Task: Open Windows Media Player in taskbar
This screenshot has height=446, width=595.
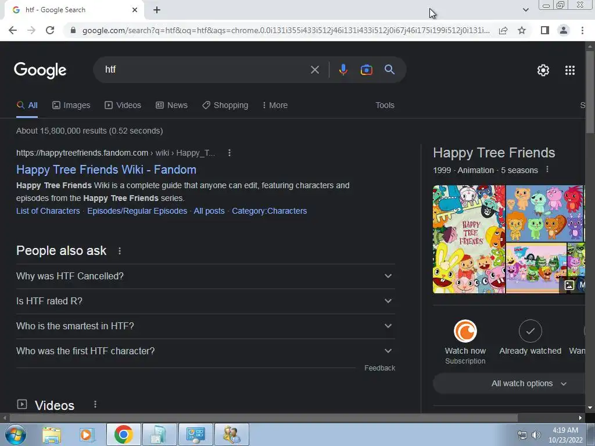Action: [x=87, y=435]
